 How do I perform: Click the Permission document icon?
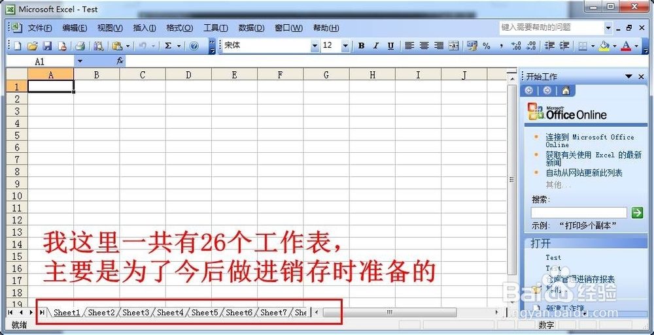[x=61, y=46]
